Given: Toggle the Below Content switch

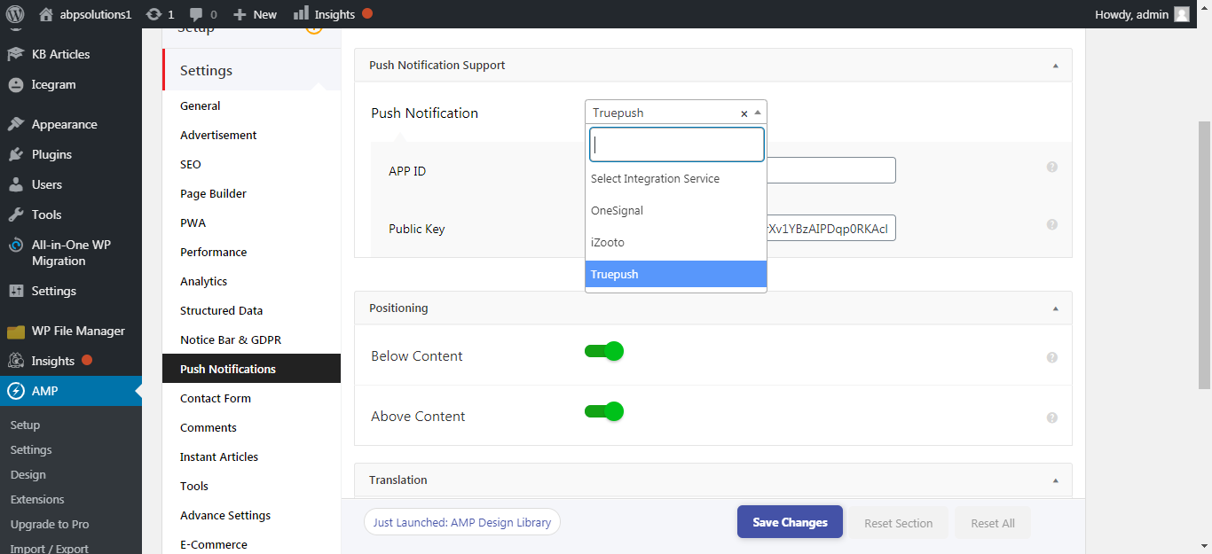Looking at the screenshot, I should click(604, 352).
